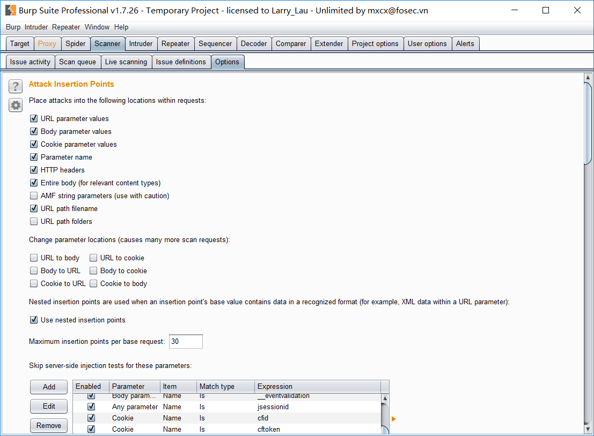
Task: Switch to the Proxy tab
Action: pyautogui.click(x=47, y=43)
